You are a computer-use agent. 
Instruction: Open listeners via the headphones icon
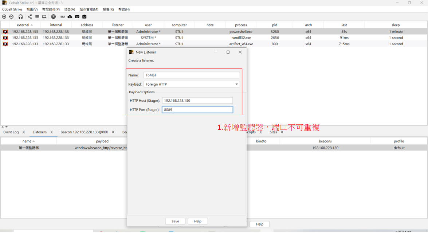[20, 17]
